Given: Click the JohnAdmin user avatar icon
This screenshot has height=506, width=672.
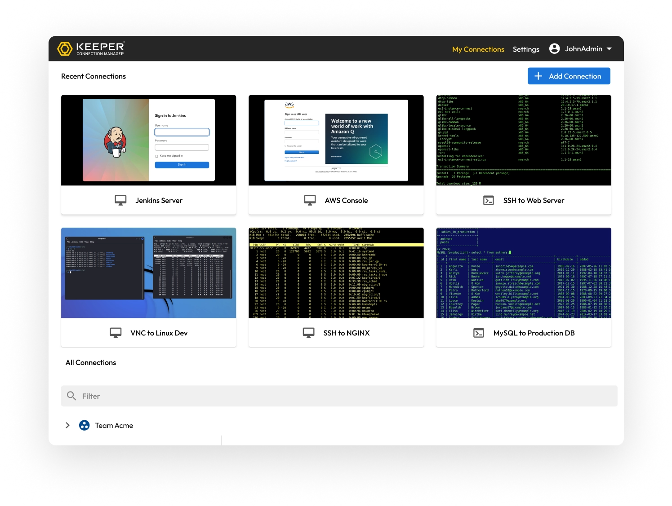Looking at the screenshot, I should click(554, 48).
